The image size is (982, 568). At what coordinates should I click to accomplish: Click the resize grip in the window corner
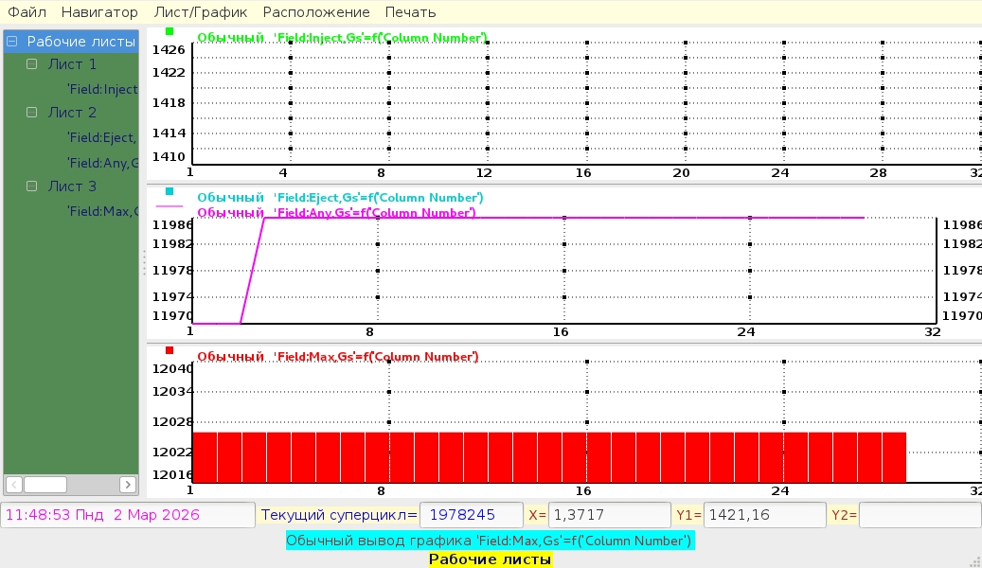(x=974, y=560)
